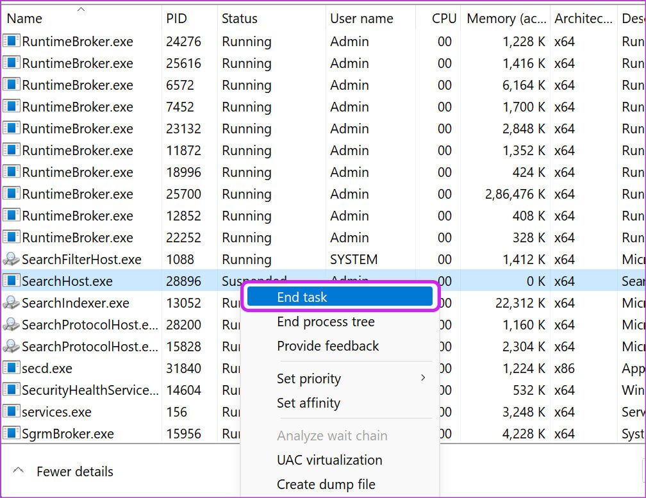Click PID value 31840

183,369
